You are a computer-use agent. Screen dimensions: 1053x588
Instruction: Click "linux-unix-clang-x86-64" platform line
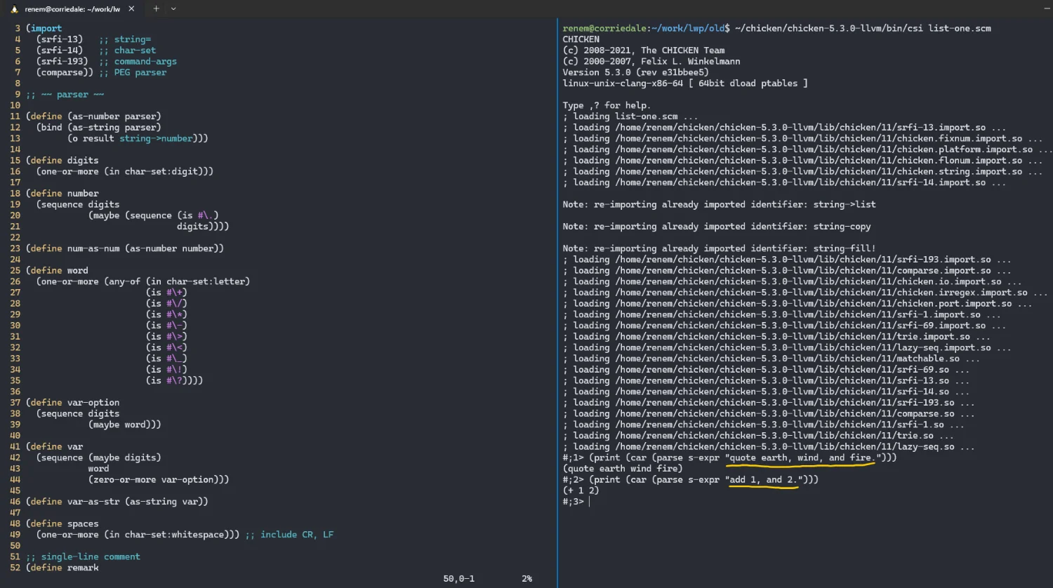tap(623, 83)
